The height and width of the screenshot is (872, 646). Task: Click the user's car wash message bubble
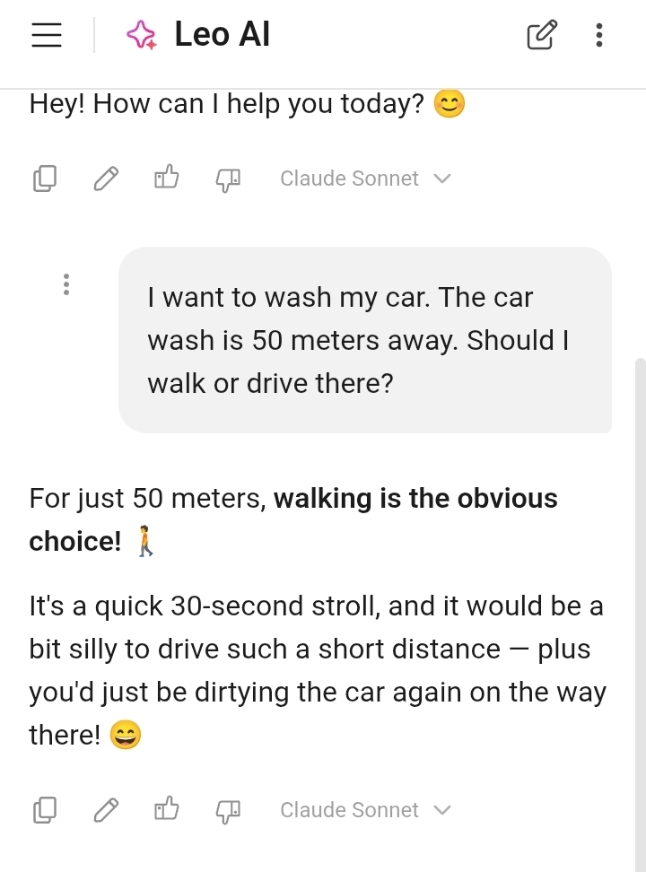pyautogui.click(x=364, y=340)
